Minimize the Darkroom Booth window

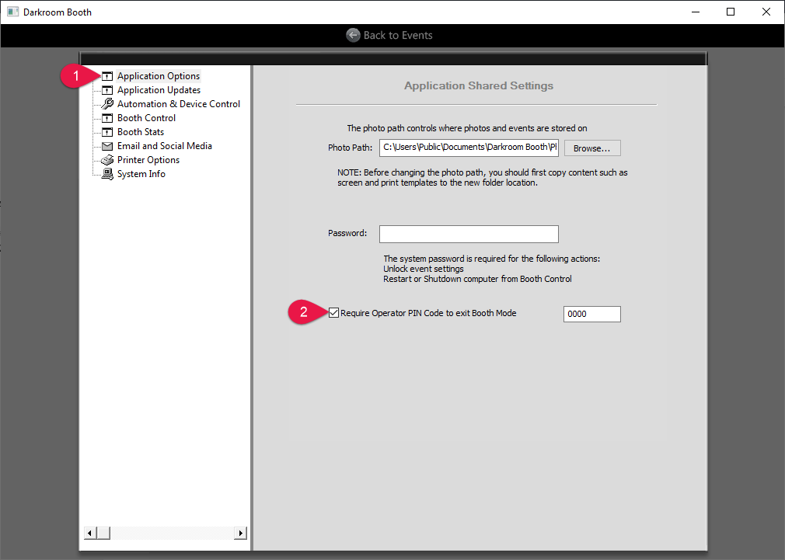tap(696, 12)
